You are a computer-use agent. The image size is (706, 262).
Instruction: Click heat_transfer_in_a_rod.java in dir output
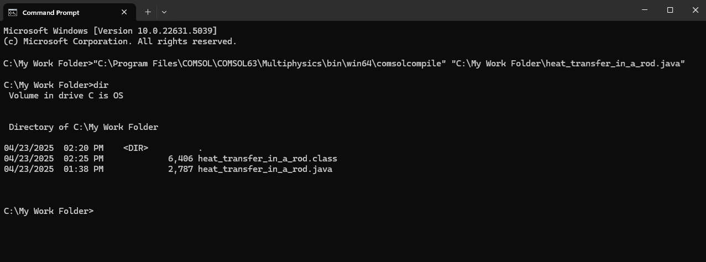[265, 169]
